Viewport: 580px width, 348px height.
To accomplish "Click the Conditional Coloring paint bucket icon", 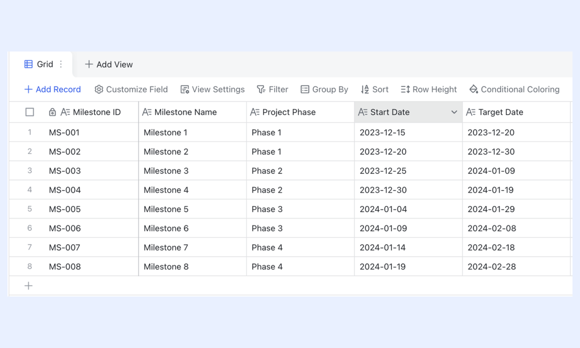I will 474,89.
